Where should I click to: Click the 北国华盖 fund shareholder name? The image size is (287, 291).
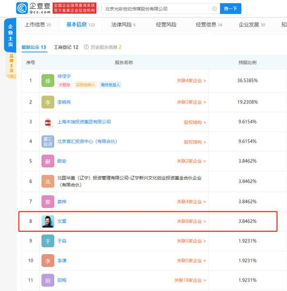click(129, 181)
